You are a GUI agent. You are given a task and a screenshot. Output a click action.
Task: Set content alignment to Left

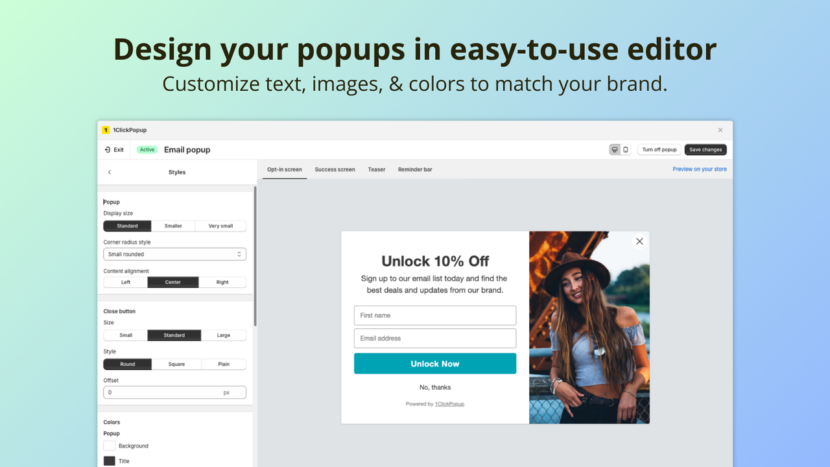tap(125, 281)
